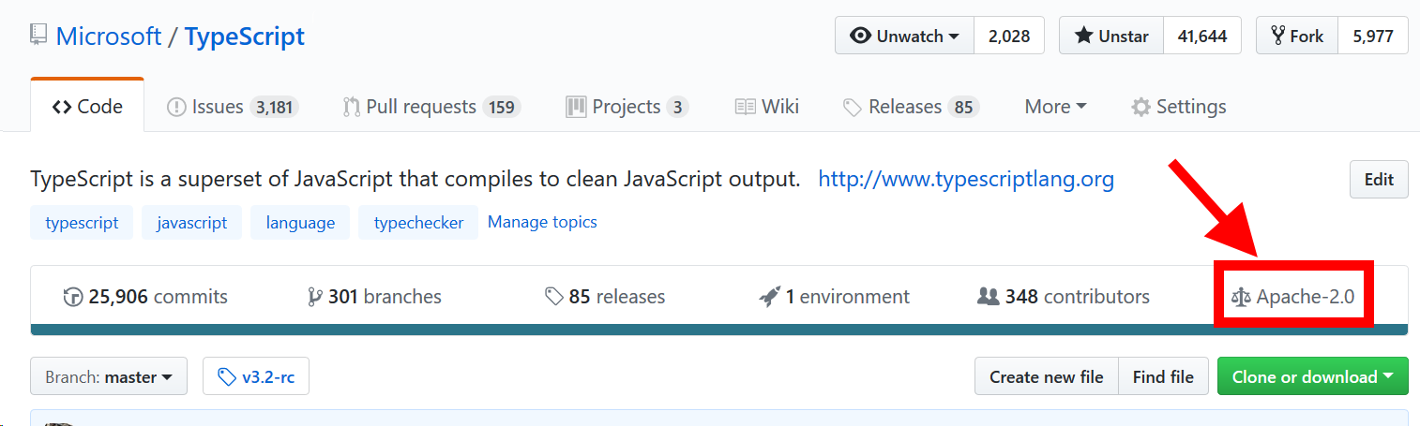Image resolution: width=1420 pixels, height=426 pixels.
Task: View the 348 contributors list
Action: [1064, 297]
